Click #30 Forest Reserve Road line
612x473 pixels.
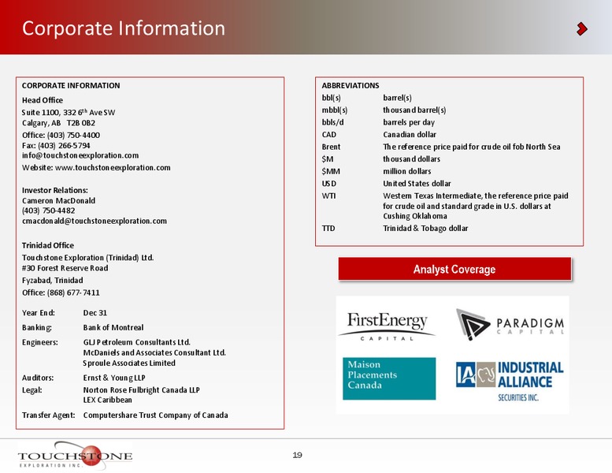65,268
